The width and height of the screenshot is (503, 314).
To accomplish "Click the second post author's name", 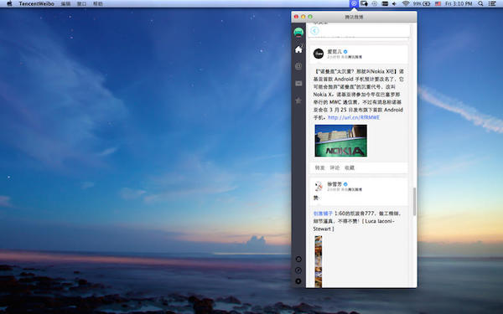I will [334, 184].
